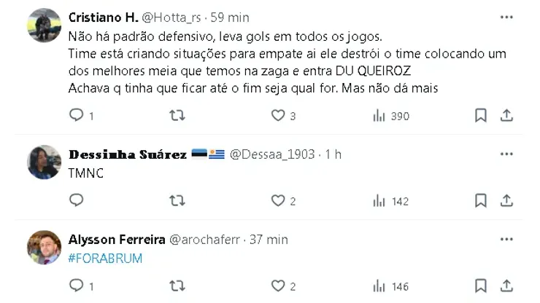The width and height of the screenshot is (540, 303).
Task: Like Cristiano H.'s tweet
Action: 278,115
